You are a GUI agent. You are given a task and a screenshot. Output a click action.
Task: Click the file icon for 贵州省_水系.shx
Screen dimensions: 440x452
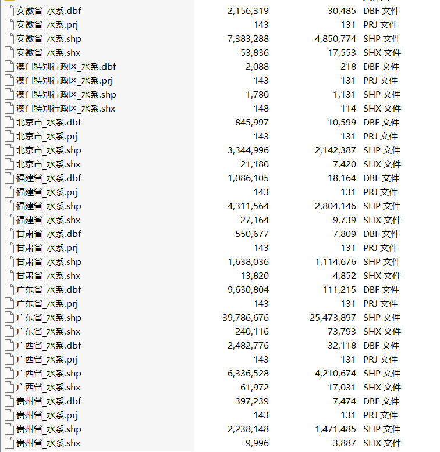pos(9,443)
